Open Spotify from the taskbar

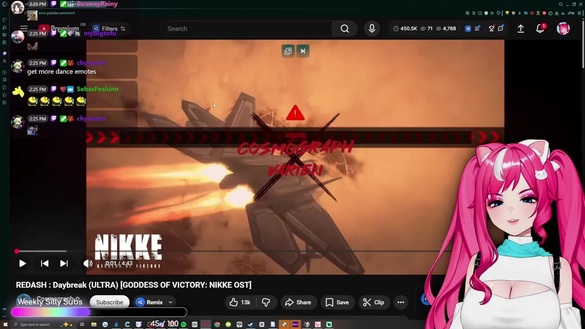(x=183, y=324)
